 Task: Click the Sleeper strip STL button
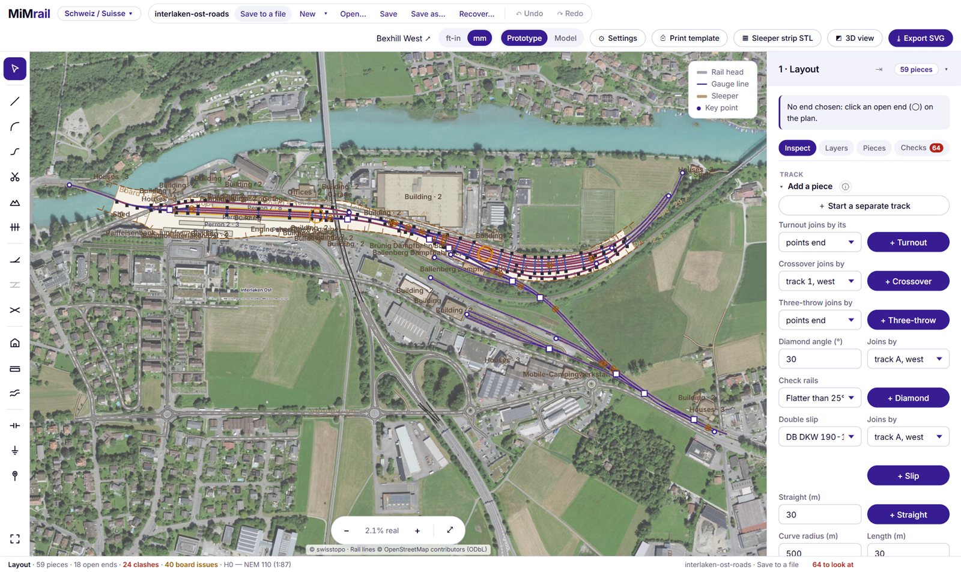(x=777, y=38)
